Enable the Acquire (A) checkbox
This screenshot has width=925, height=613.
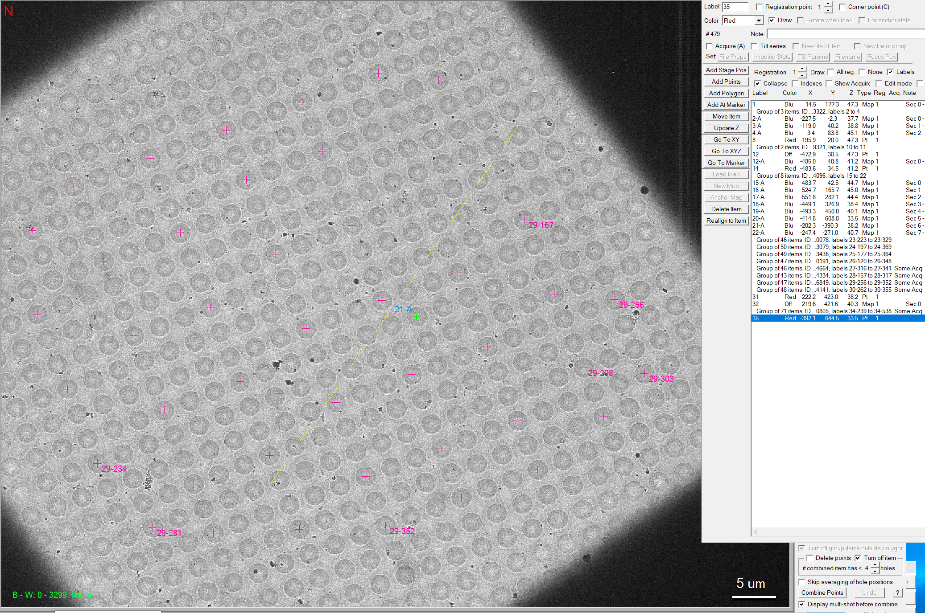tap(710, 46)
